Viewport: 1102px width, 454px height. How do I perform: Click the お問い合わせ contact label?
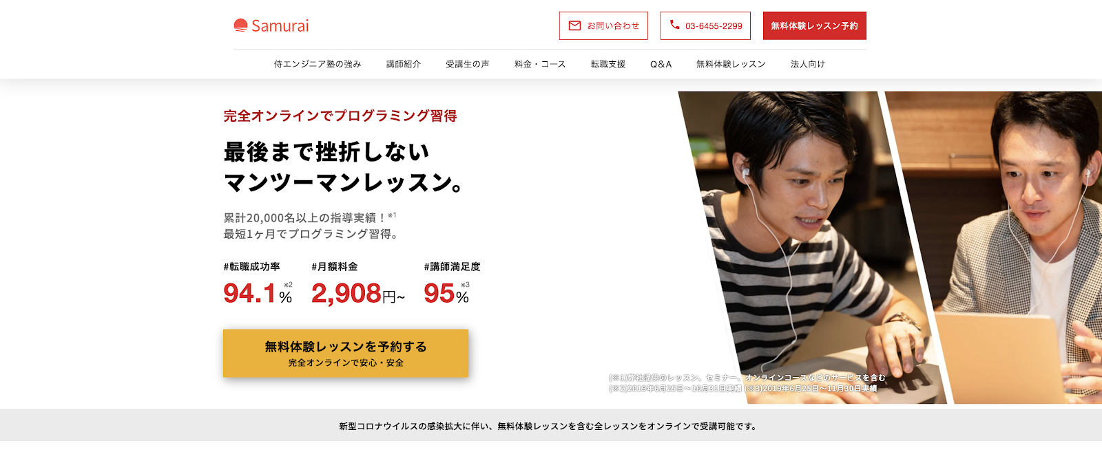pyautogui.click(x=613, y=26)
